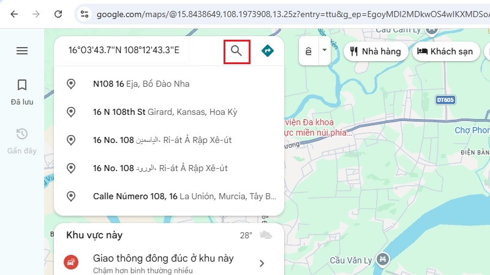Click the coordinates search input field
The width and height of the screenshot is (490, 275).
click(125, 50)
